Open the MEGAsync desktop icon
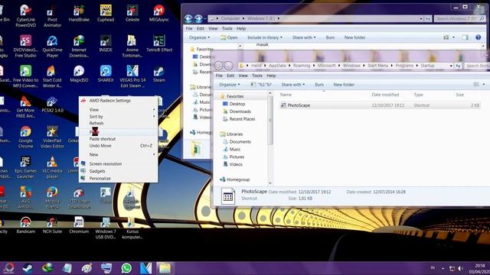The width and height of the screenshot is (490, 275). point(158,13)
